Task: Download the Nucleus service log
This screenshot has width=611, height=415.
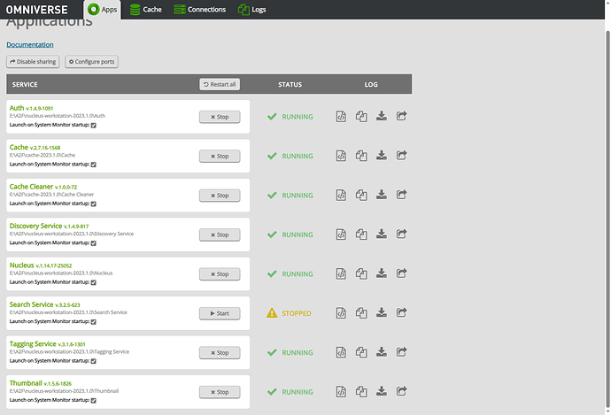Action: (382, 273)
